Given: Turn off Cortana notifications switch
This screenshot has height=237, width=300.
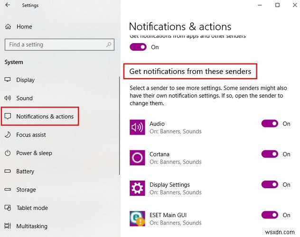Looking at the screenshot, I should (x=270, y=154).
